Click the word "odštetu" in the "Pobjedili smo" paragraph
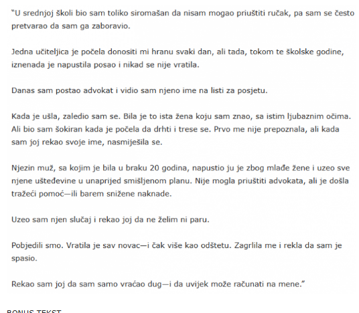 click(215, 245)
